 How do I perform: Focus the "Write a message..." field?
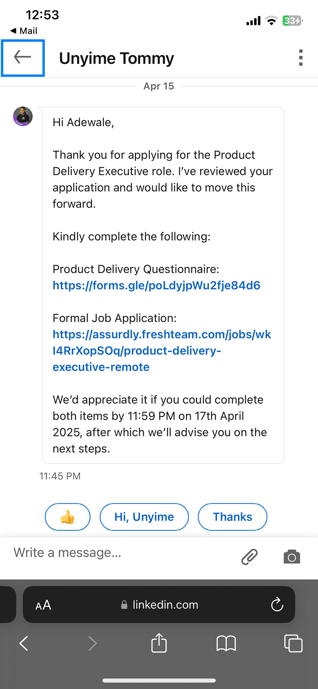(x=119, y=553)
